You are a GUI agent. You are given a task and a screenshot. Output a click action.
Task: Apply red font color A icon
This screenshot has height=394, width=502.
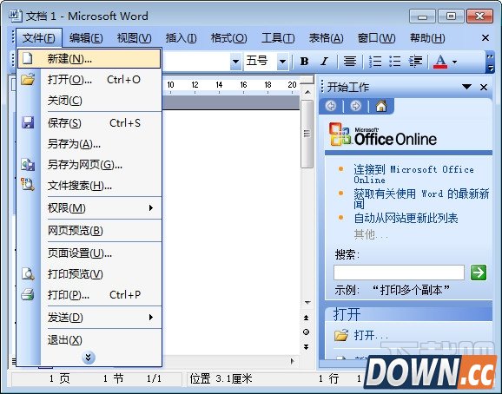coord(440,61)
